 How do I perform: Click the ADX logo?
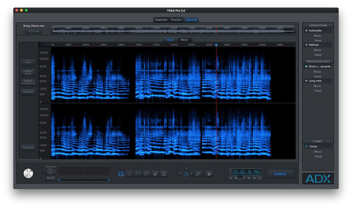(318, 179)
